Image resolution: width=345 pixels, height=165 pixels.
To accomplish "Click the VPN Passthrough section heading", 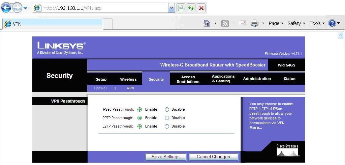I will click(x=68, y=101).
